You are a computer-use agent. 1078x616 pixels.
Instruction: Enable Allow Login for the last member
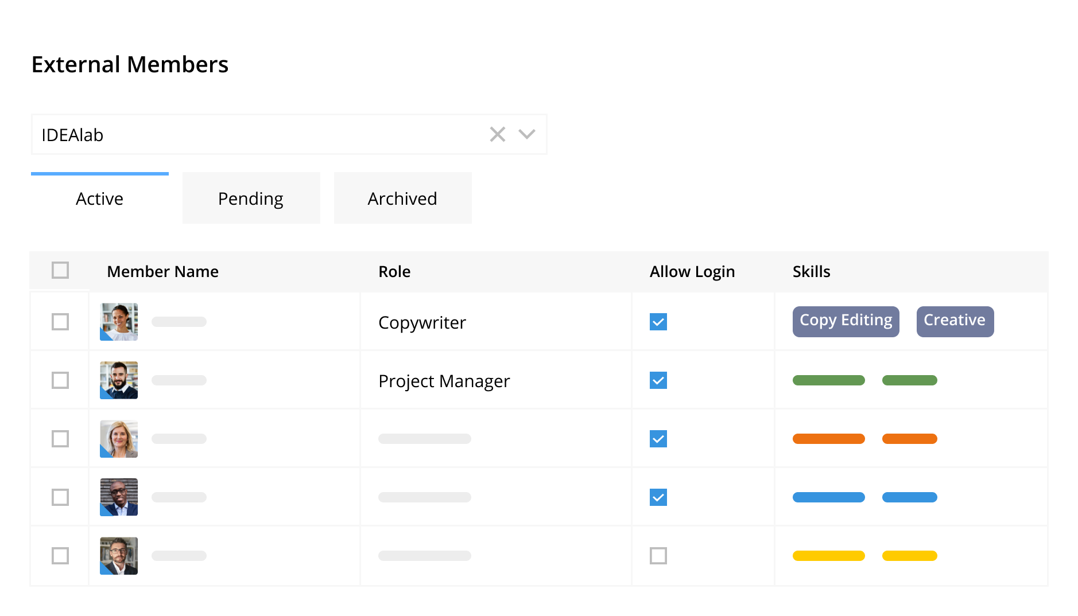(x=658, y=555)
